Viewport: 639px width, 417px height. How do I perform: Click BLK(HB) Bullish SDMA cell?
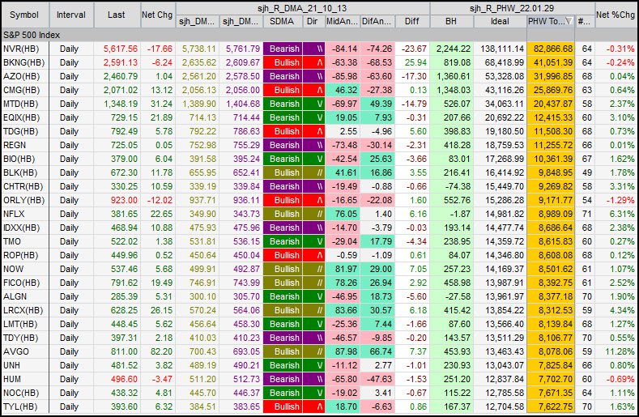click(x=283, y=172)
